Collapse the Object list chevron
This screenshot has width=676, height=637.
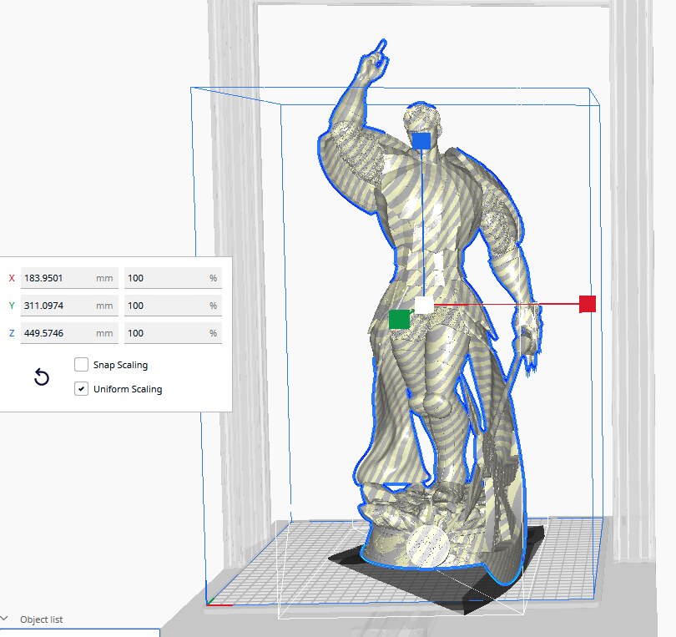tap(4, 619)
